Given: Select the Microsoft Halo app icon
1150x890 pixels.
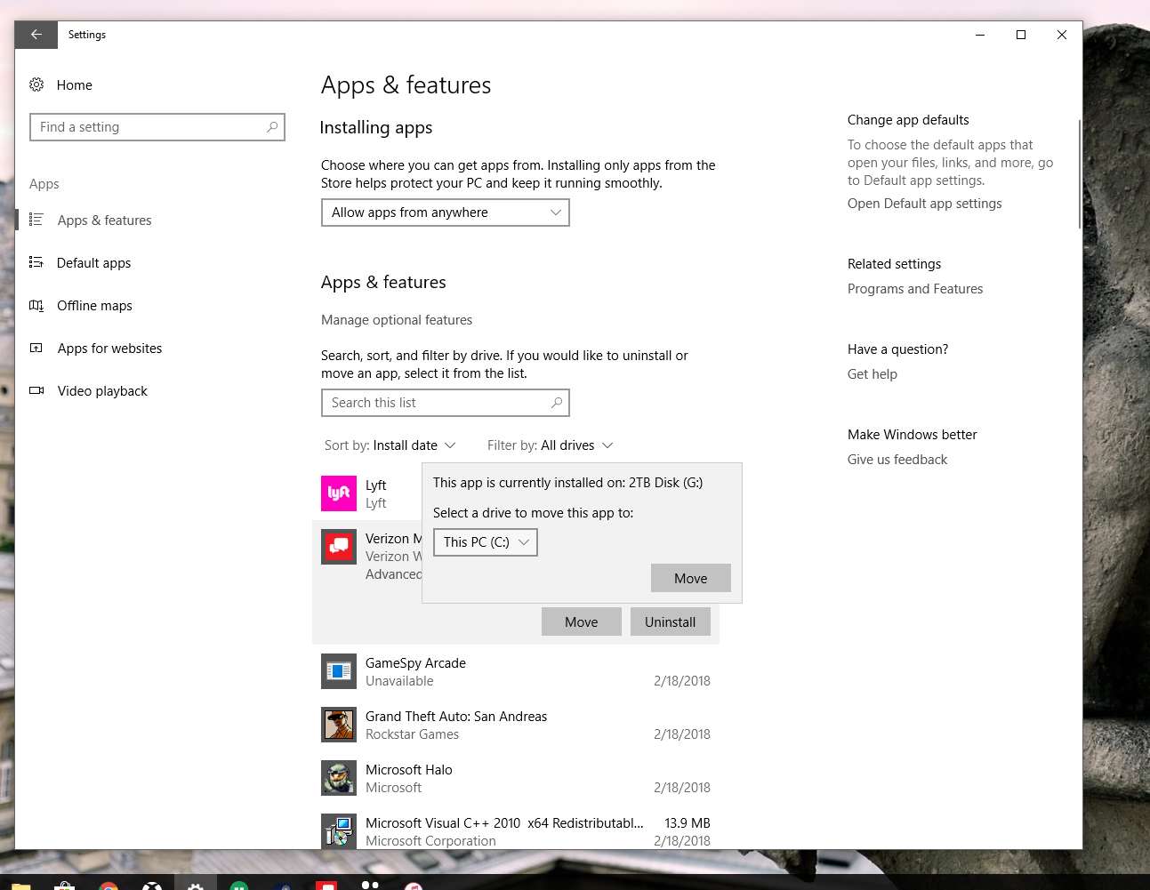Looking at the screenshot, I should click(339, 778).
